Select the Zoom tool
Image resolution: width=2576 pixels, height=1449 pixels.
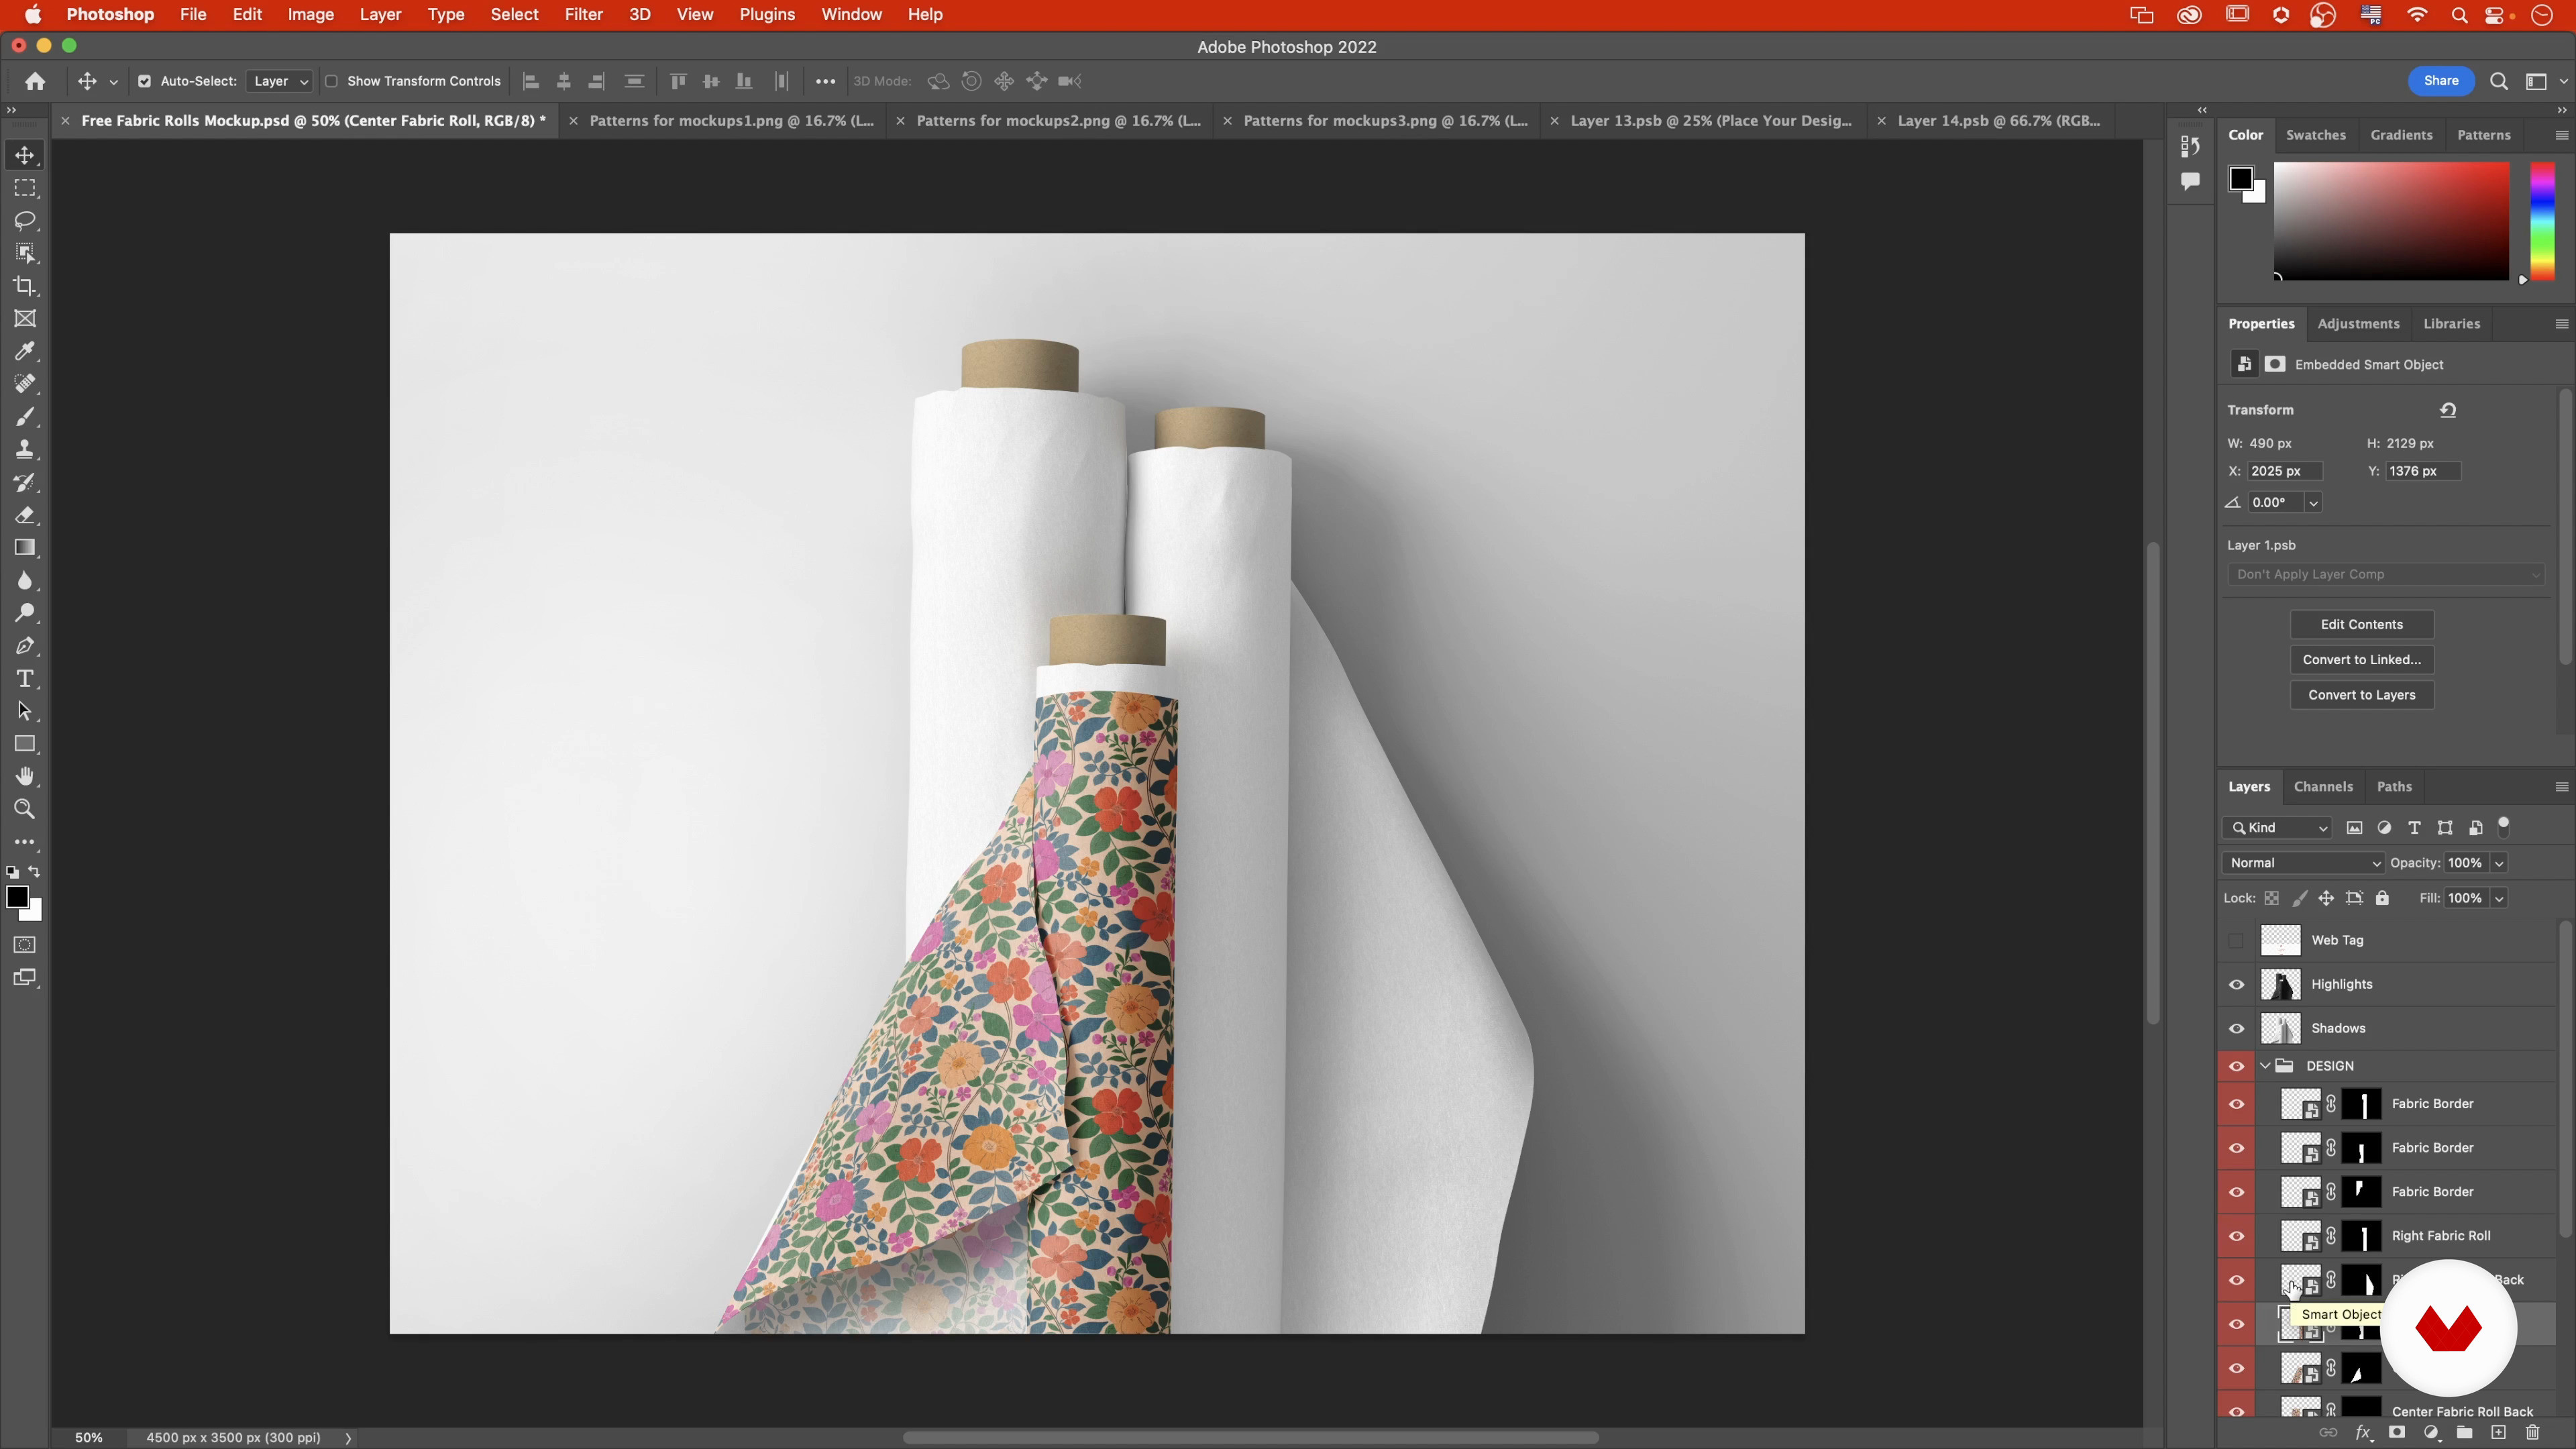[x=25, y=810]
